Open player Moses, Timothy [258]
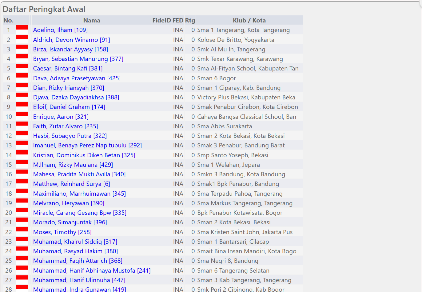422x292 pixels. coord(62,232)
